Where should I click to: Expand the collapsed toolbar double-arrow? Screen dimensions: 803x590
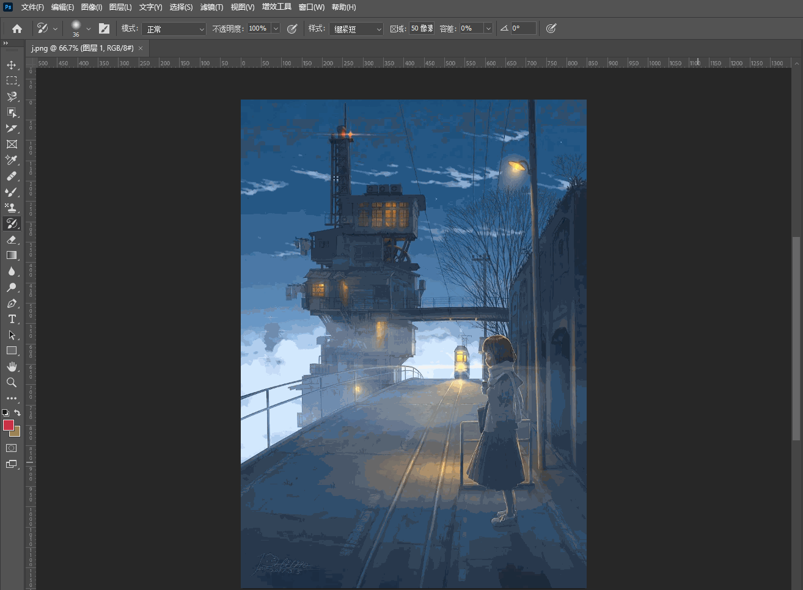click(x=5, y=43)
